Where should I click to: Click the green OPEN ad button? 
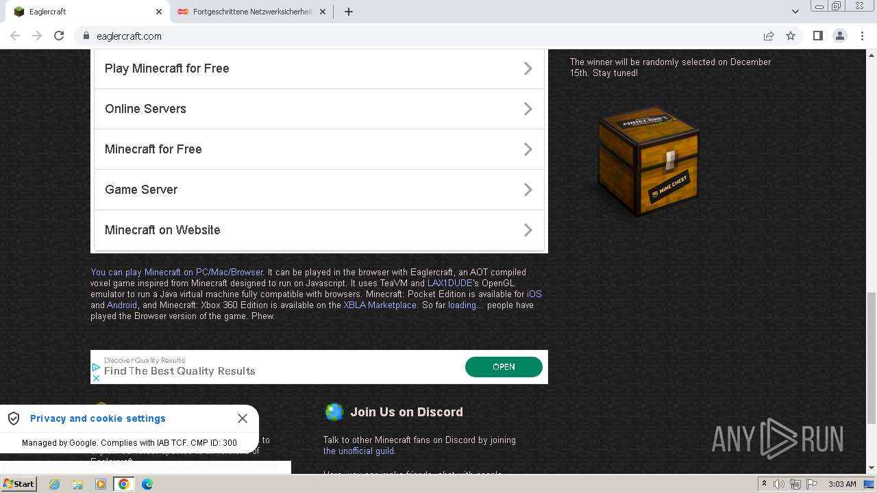pyautogui.click(x=504, y=367)
